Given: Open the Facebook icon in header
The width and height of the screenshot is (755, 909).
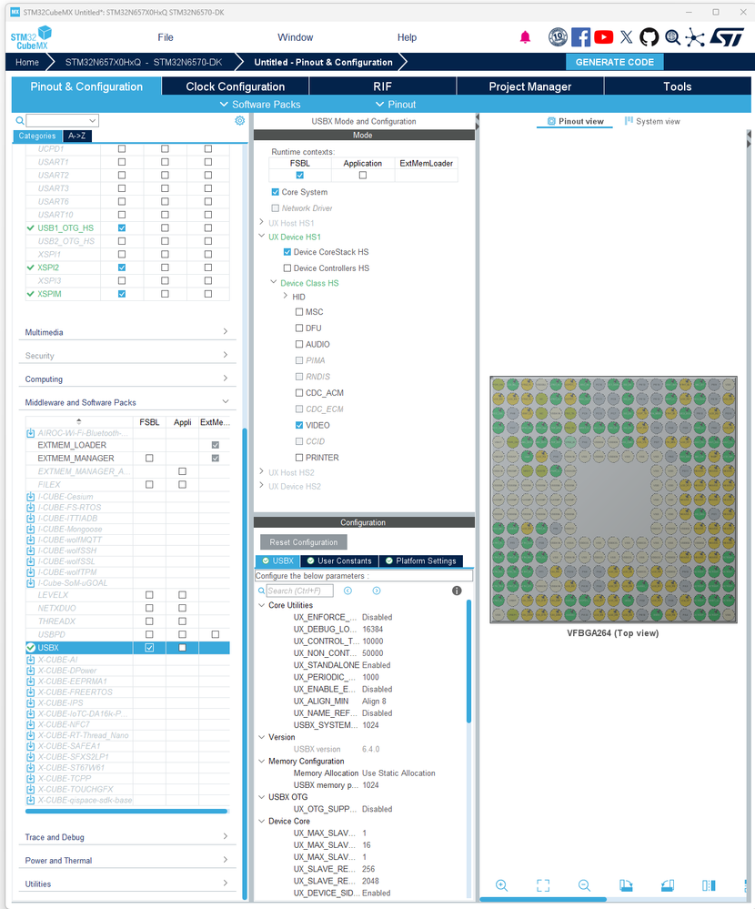Looking at the screenshot, I should coord(580,37).
